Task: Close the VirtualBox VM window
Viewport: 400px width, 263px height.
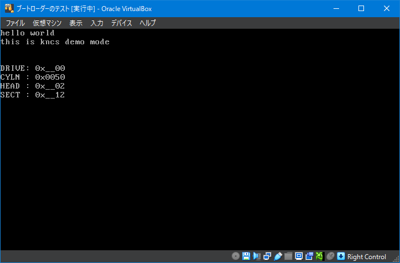Action: tap(387, 9)
